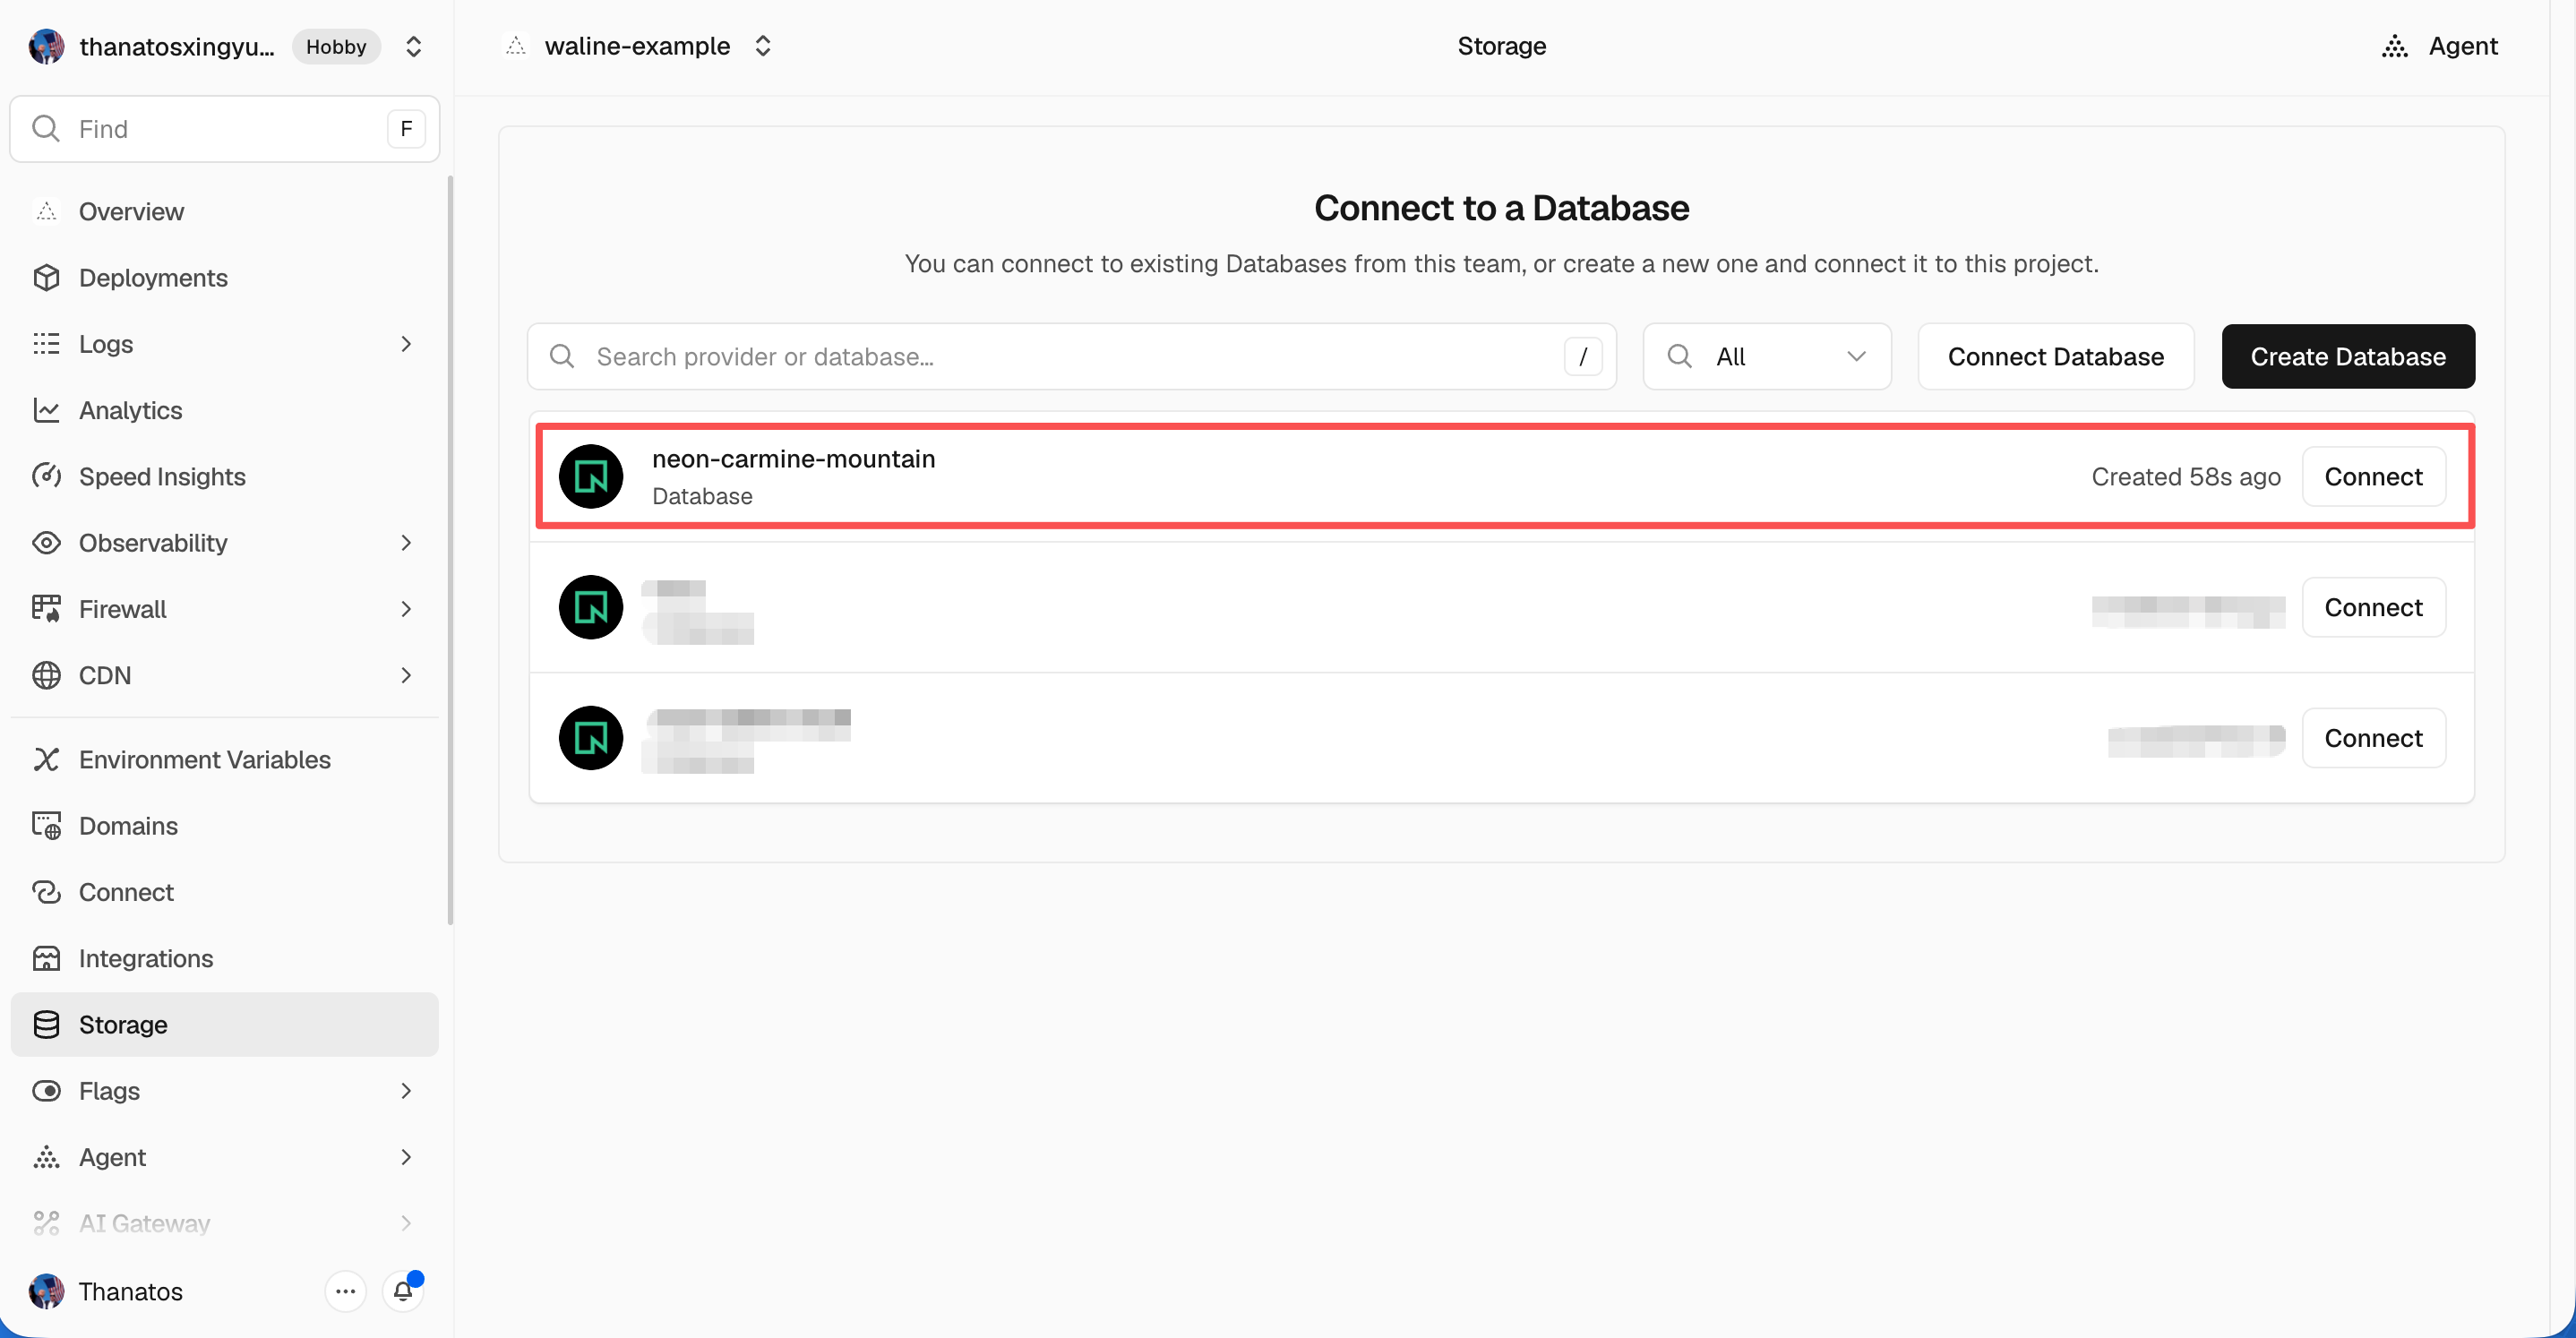This screenshot has width=2576, height=1338.
Task: Open the All filter dropdown
Action: (x=1767, y=357)
